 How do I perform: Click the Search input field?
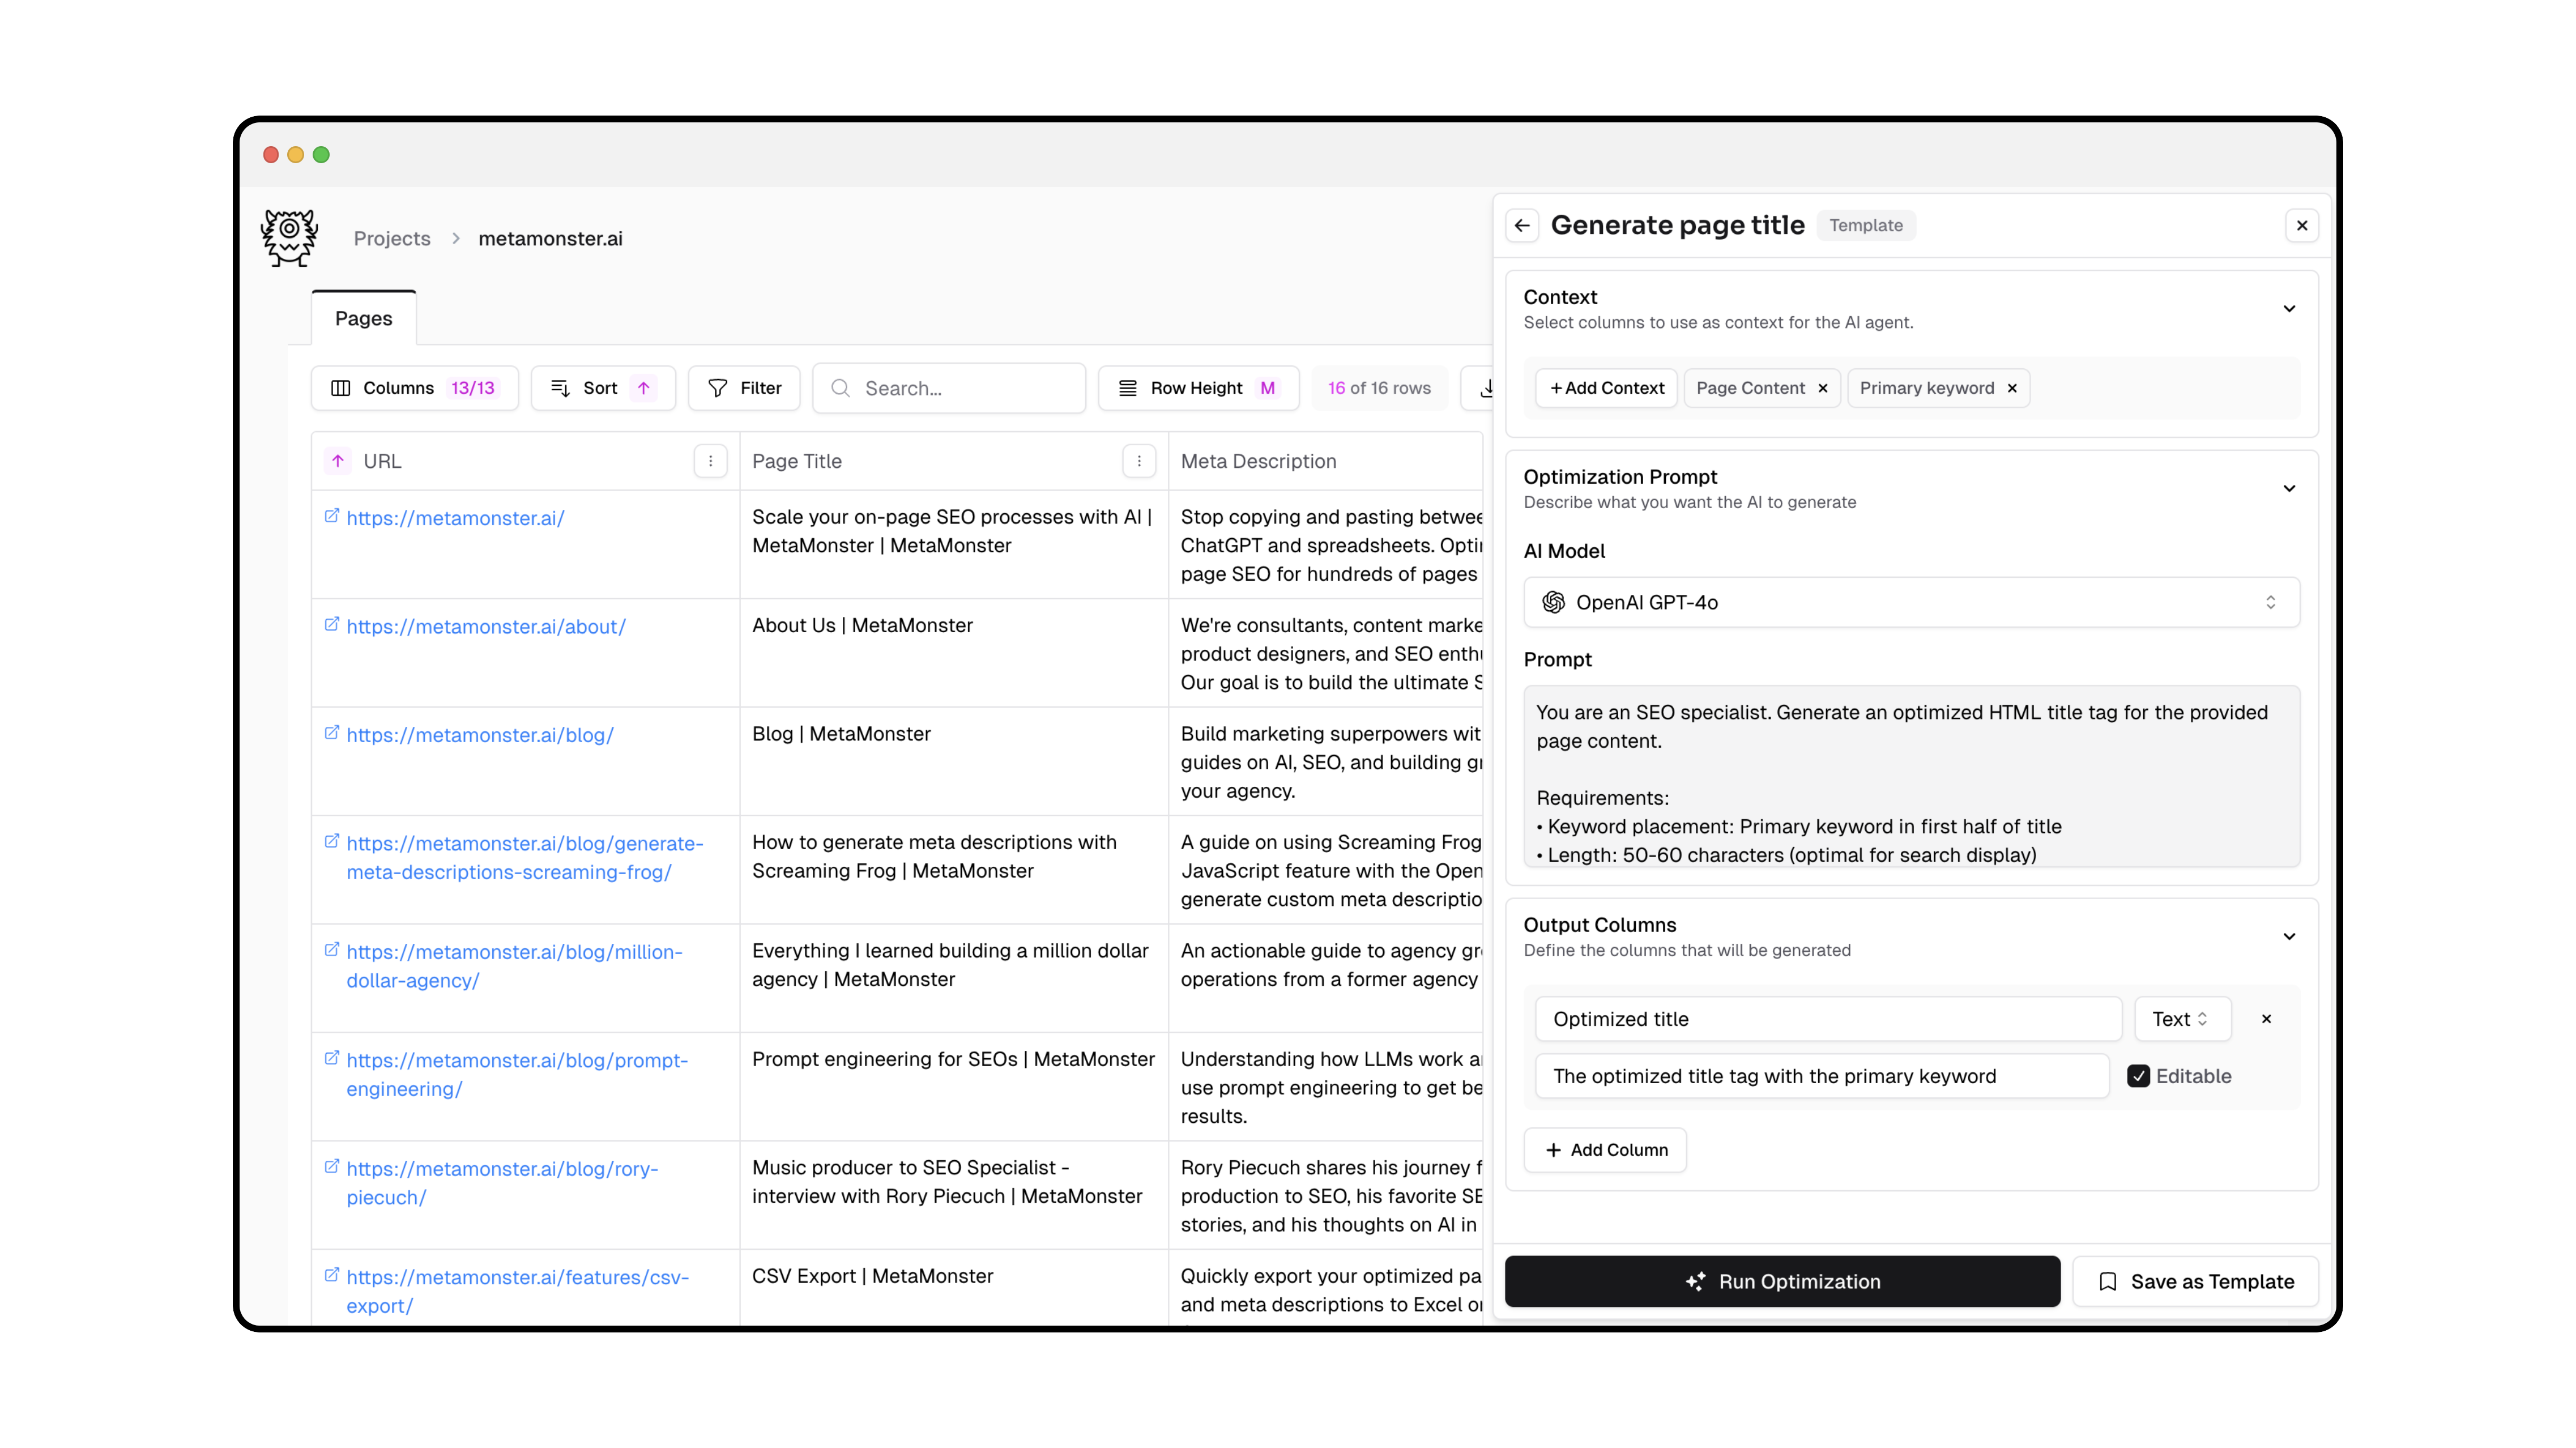point(949,388)
